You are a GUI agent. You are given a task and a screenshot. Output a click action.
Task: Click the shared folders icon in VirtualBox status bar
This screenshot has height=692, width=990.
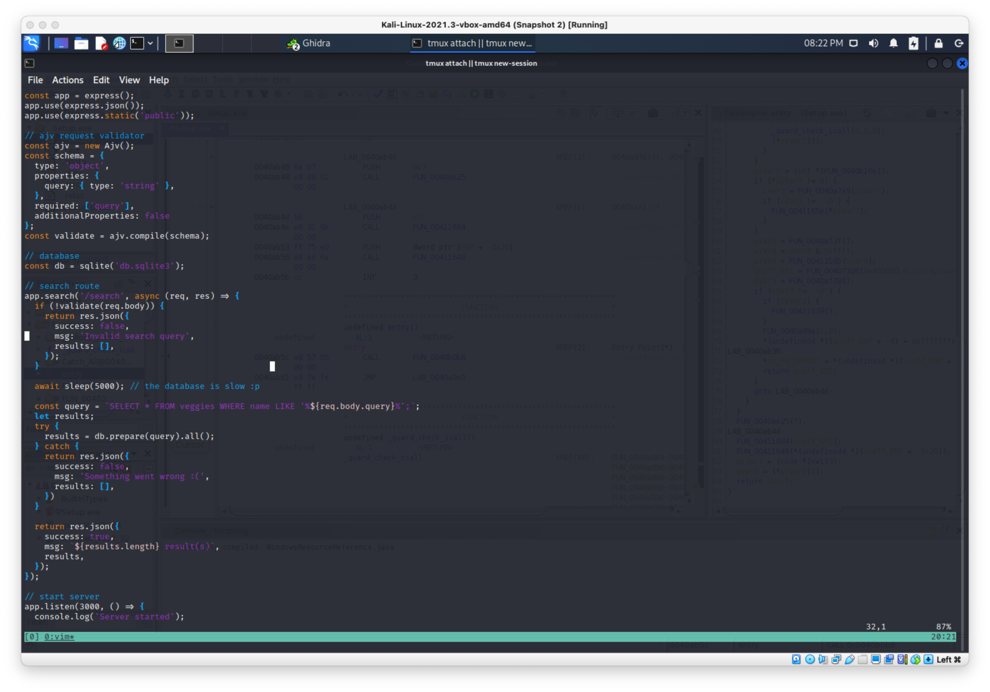[x=862, y=660]
